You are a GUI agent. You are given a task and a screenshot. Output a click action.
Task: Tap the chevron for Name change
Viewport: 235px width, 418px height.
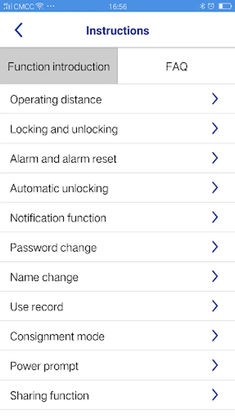215,276
